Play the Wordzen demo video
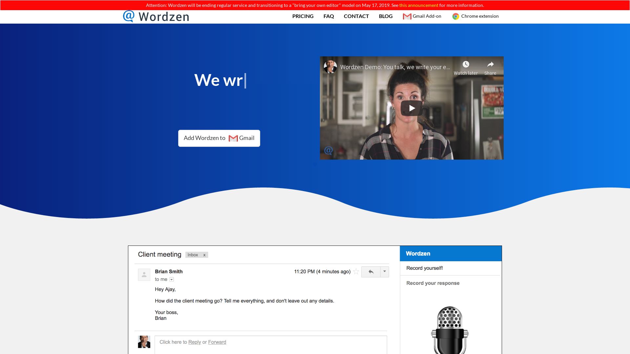Viewport: 630px width, 354px height. 411,108
